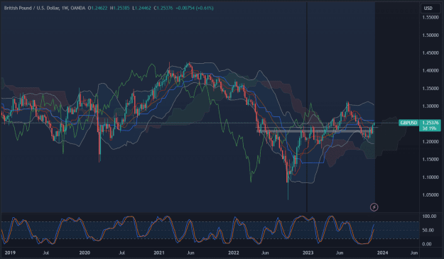This screenshot has width=444, height=259.
Task: Click the 2020 label on time axis
Action: 85,253
